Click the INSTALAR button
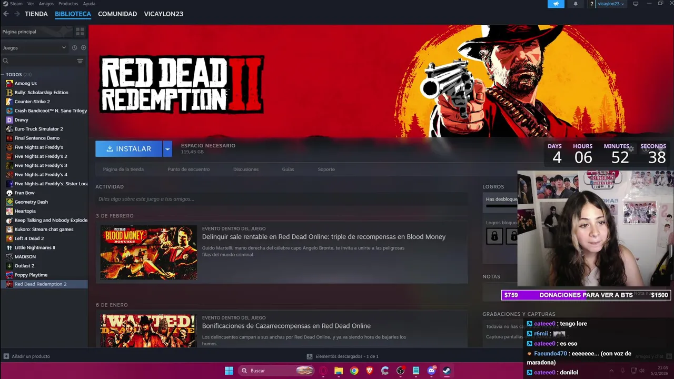The height and width of the screenshot is (379, 674). pos(129,149)
